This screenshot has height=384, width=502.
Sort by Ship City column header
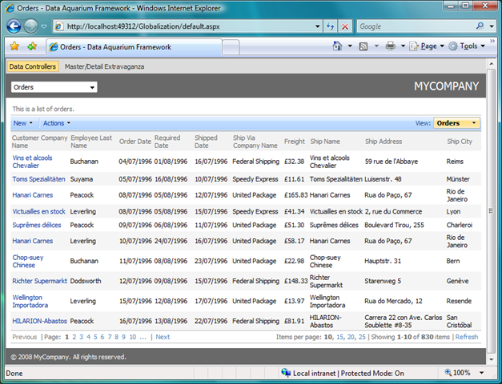pos(460,142)
